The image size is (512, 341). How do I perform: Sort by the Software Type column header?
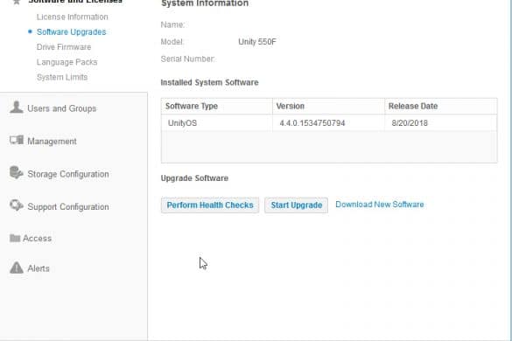tap(217, 106)
